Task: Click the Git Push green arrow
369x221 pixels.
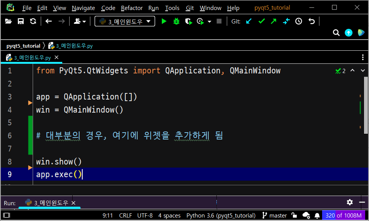Action: click(273, 22)
